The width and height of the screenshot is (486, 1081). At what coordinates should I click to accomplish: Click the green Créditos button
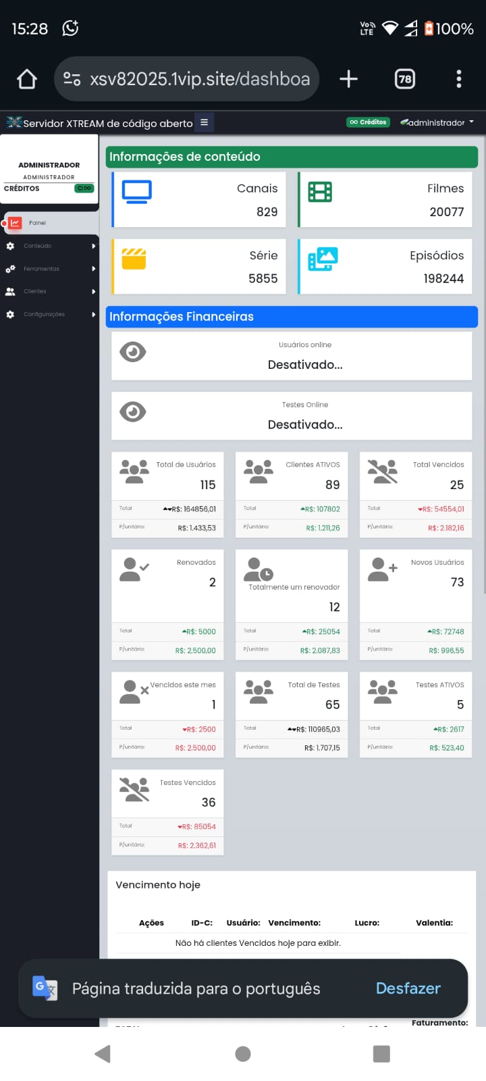click(x=368, y=122)
